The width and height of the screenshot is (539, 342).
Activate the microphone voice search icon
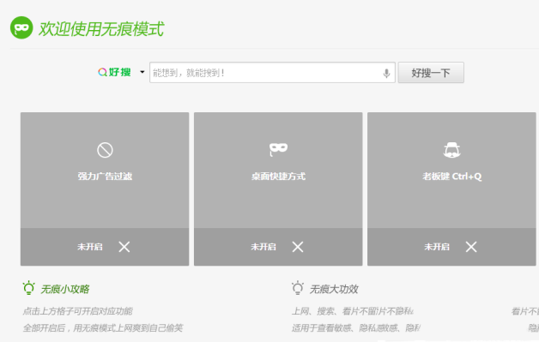(x=387, y=73)
